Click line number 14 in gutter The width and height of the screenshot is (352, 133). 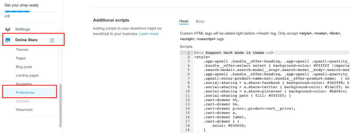click(188, 109)
